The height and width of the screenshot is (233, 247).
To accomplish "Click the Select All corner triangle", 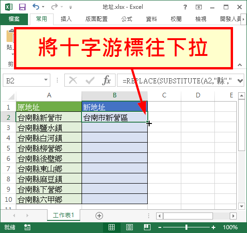I will click(11, 96).
